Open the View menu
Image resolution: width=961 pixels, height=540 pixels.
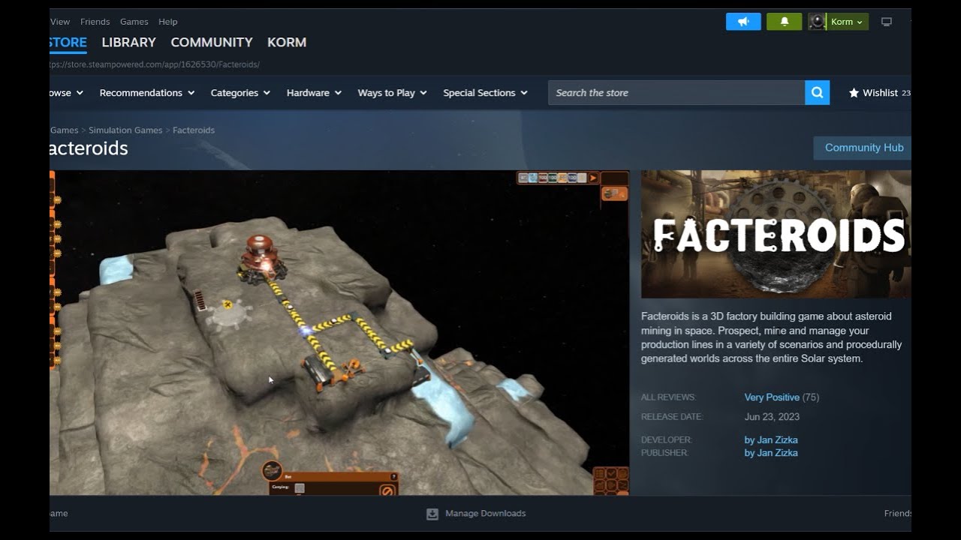click(60, 22)
